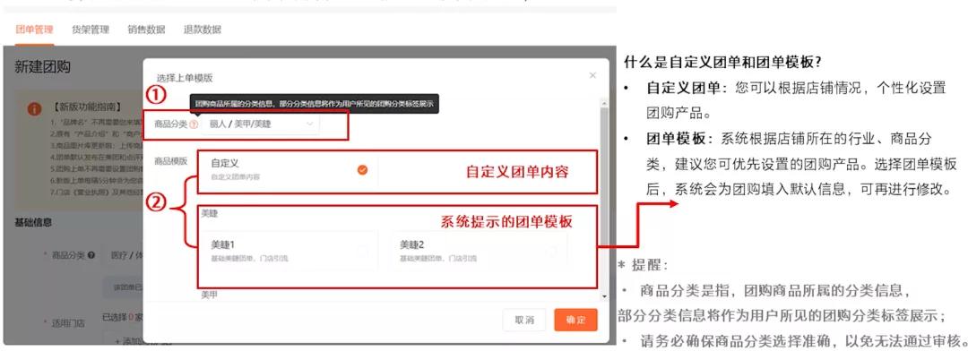
Task: Select the 自定义 template card
Action: tap(289, 170)
